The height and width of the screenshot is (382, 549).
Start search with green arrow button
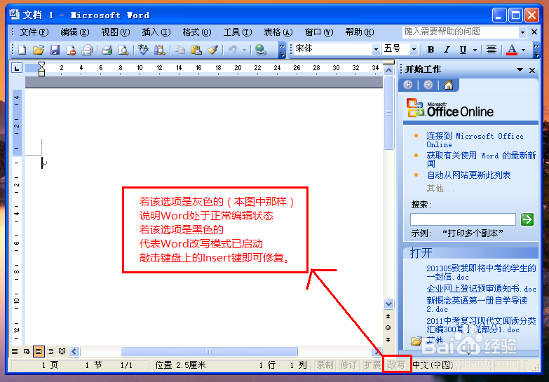point(527,219)
